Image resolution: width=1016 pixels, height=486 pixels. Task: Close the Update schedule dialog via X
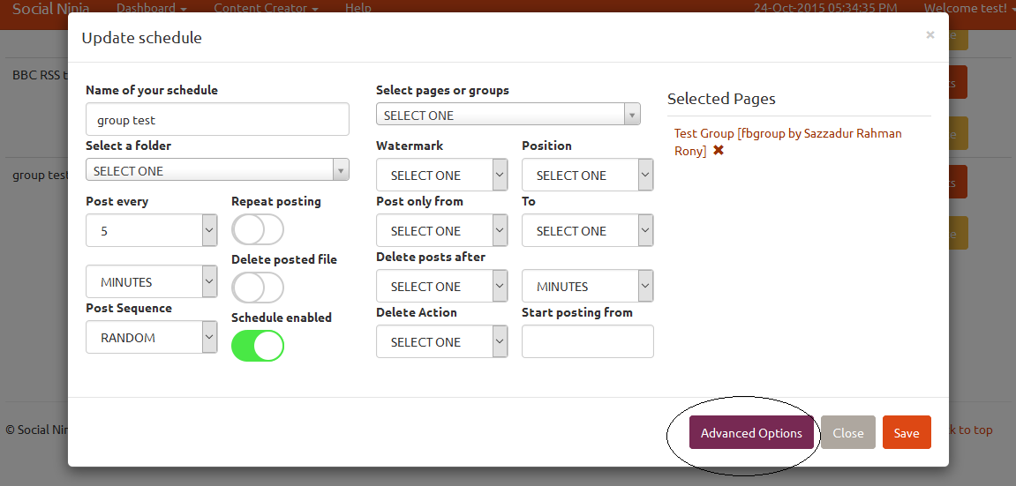(x=929, y=35)
